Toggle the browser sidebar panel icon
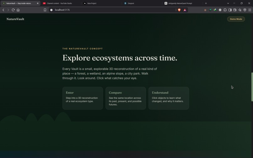The image size is (253, 158). click(x=230, y=10)
